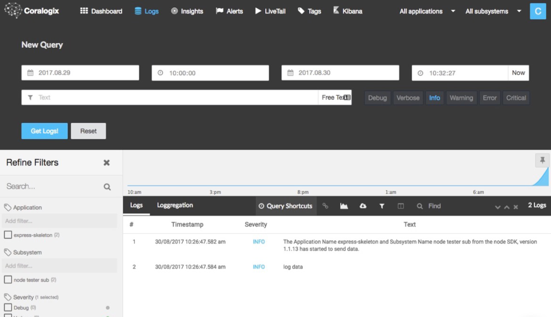
Task: Click the Application Add filter field
Action: [x=59, y=221]
